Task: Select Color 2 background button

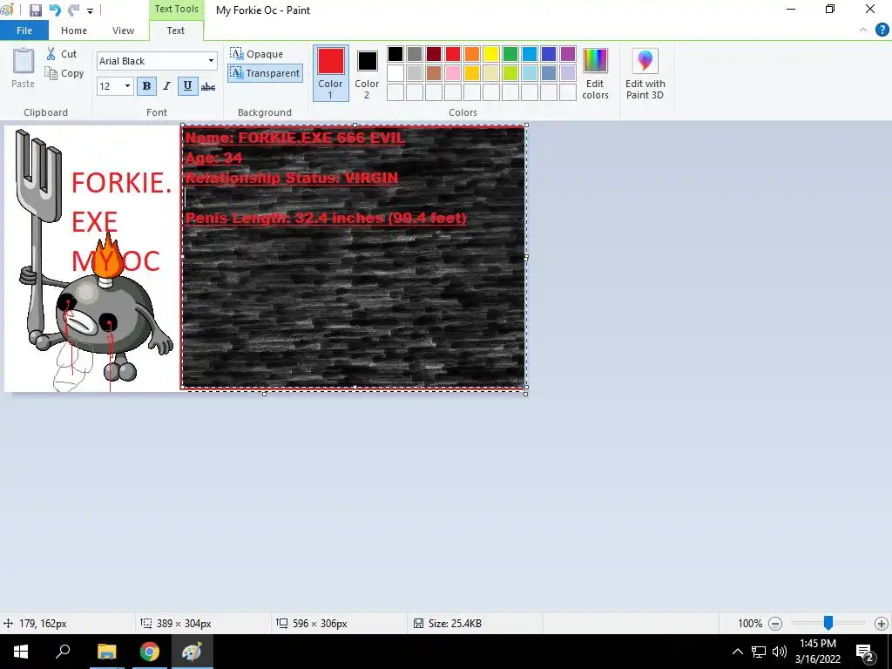Action: 367,73
